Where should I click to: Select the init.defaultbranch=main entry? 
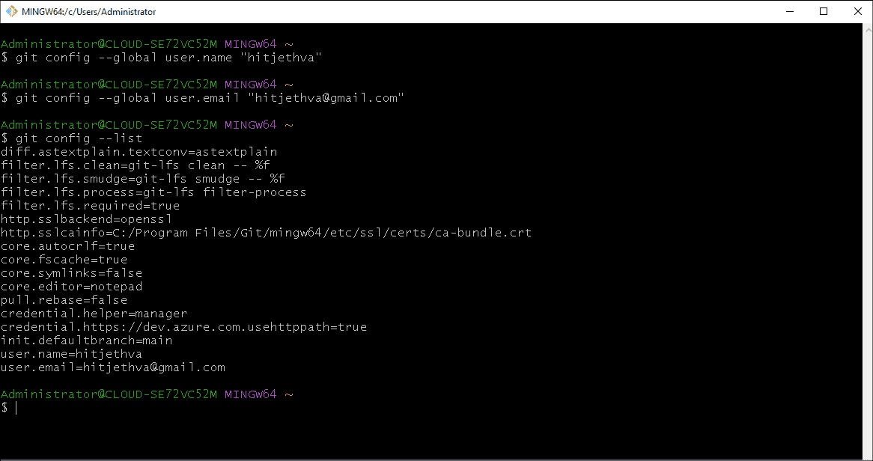(x=86, y=340)
